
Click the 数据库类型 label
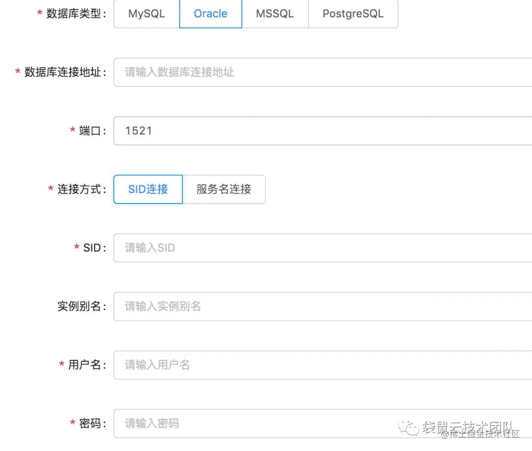(76, 14)
